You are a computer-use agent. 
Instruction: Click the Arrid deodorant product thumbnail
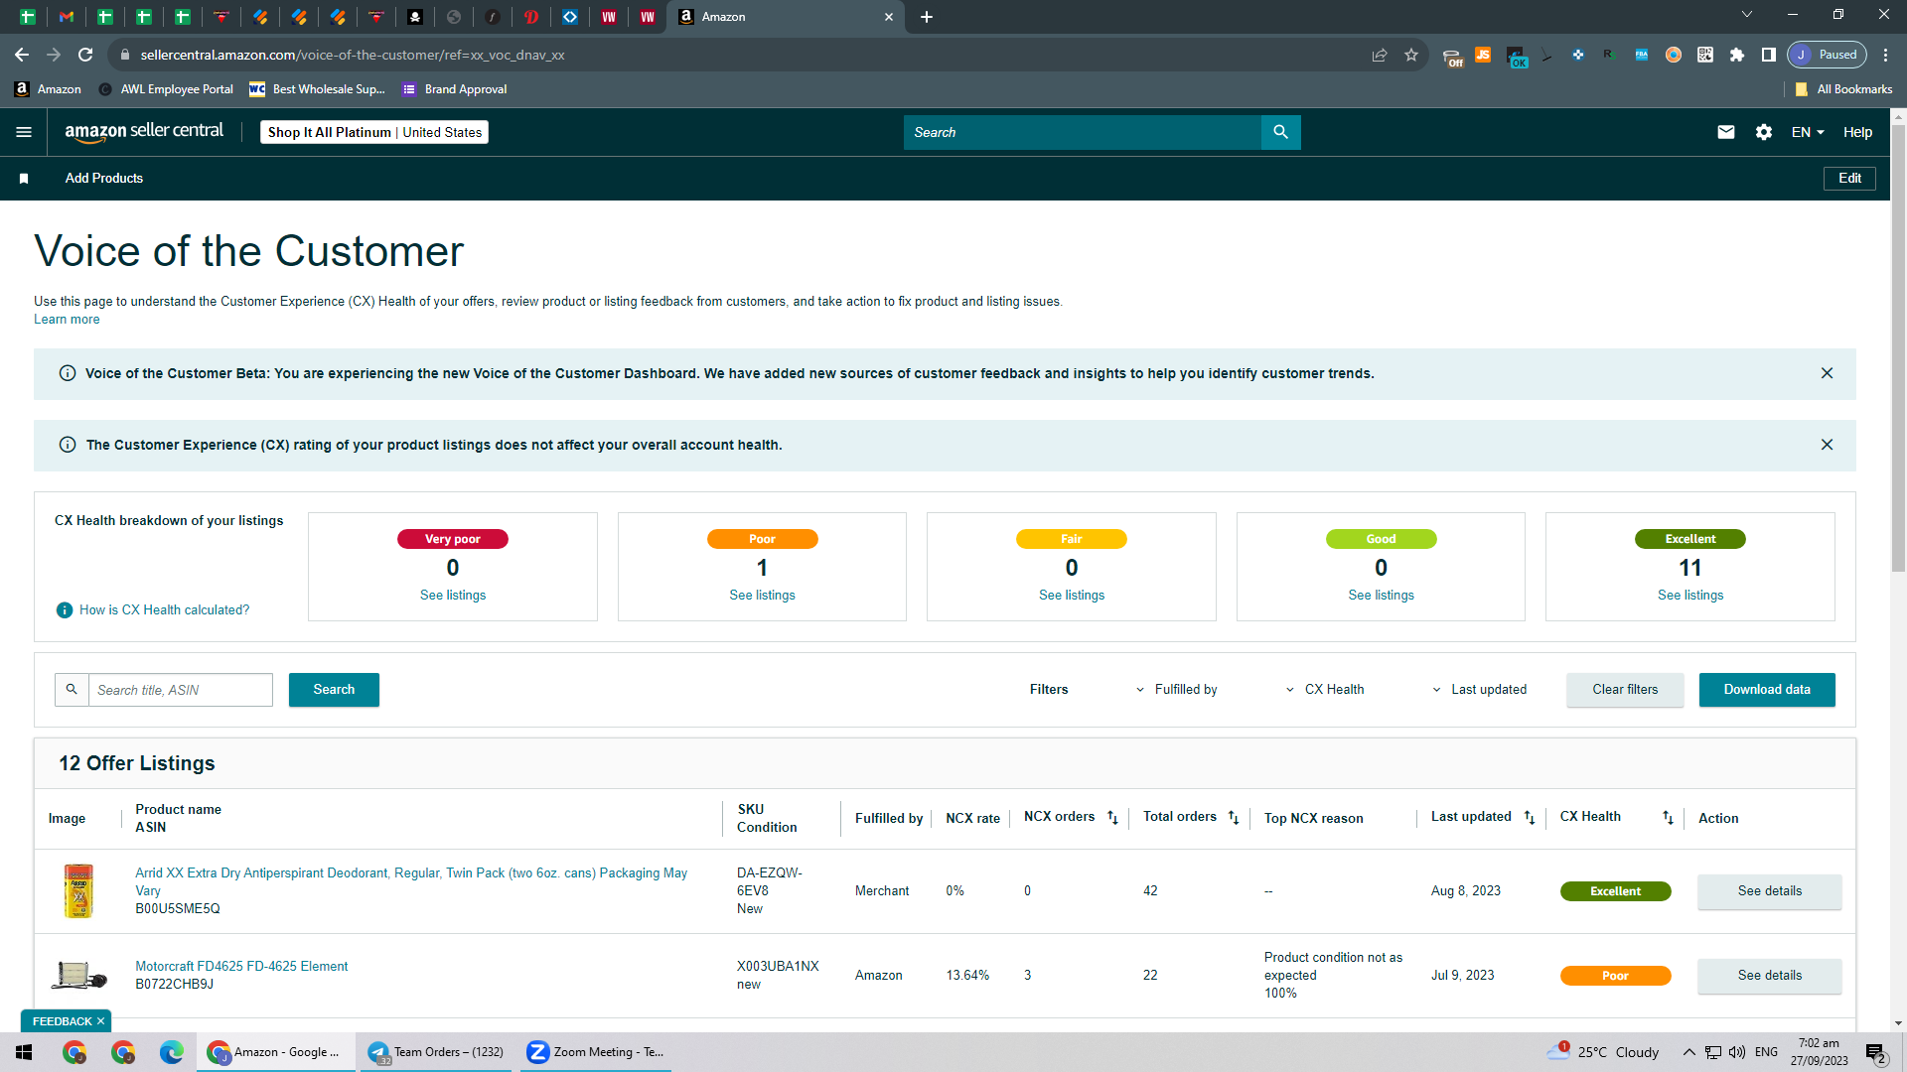[x=78, y=891]
